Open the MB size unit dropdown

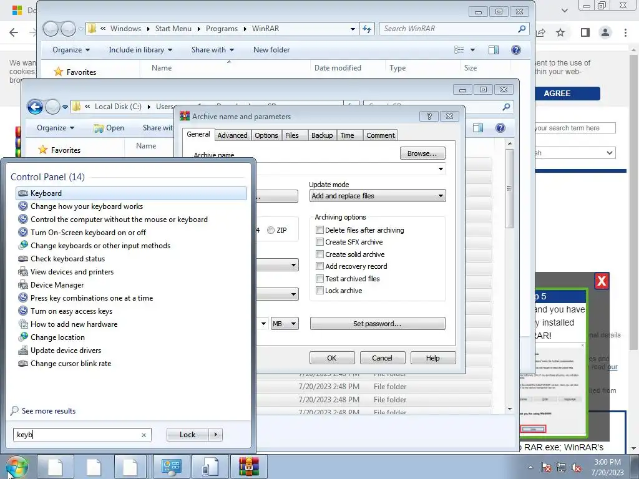(285, 324)
